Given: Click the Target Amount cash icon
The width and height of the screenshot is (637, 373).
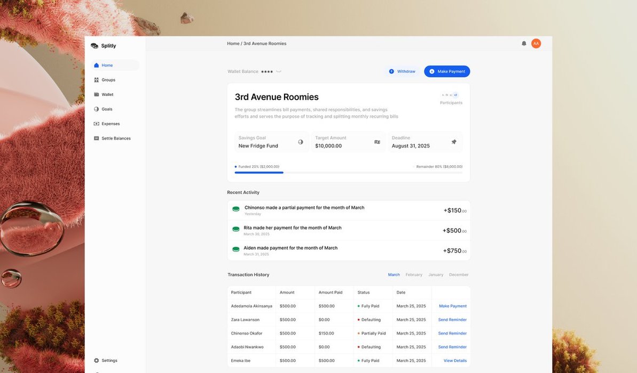Looking at the screenshot, I should [377, 142].
